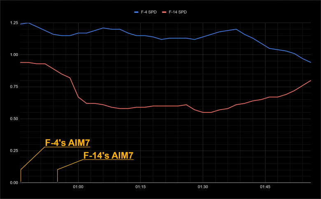
Task: Click the 0.25 y-axis label
Action: click(13, 151)
